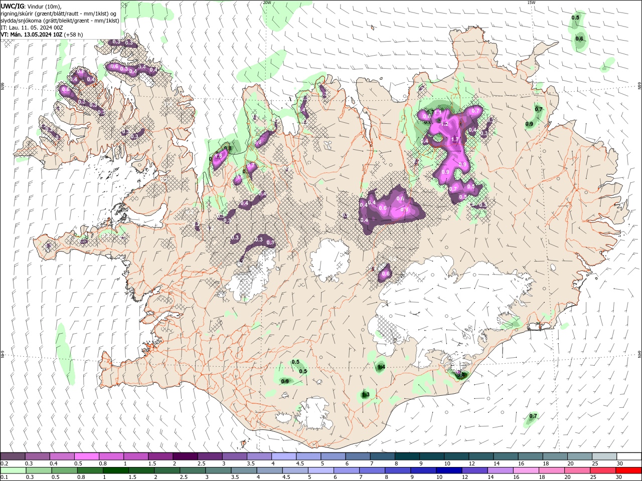Select the 'Vindur (10m)' header text

coord(44,6)
